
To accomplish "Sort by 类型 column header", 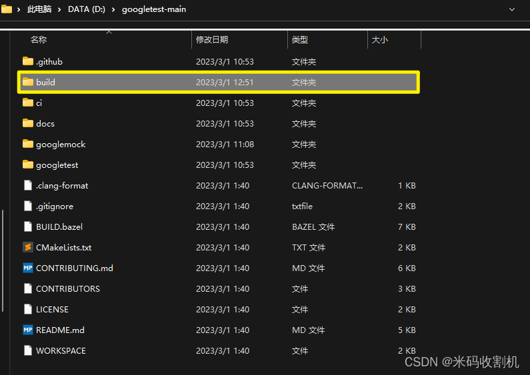I will pyautogui.click(x=300, y=39).
